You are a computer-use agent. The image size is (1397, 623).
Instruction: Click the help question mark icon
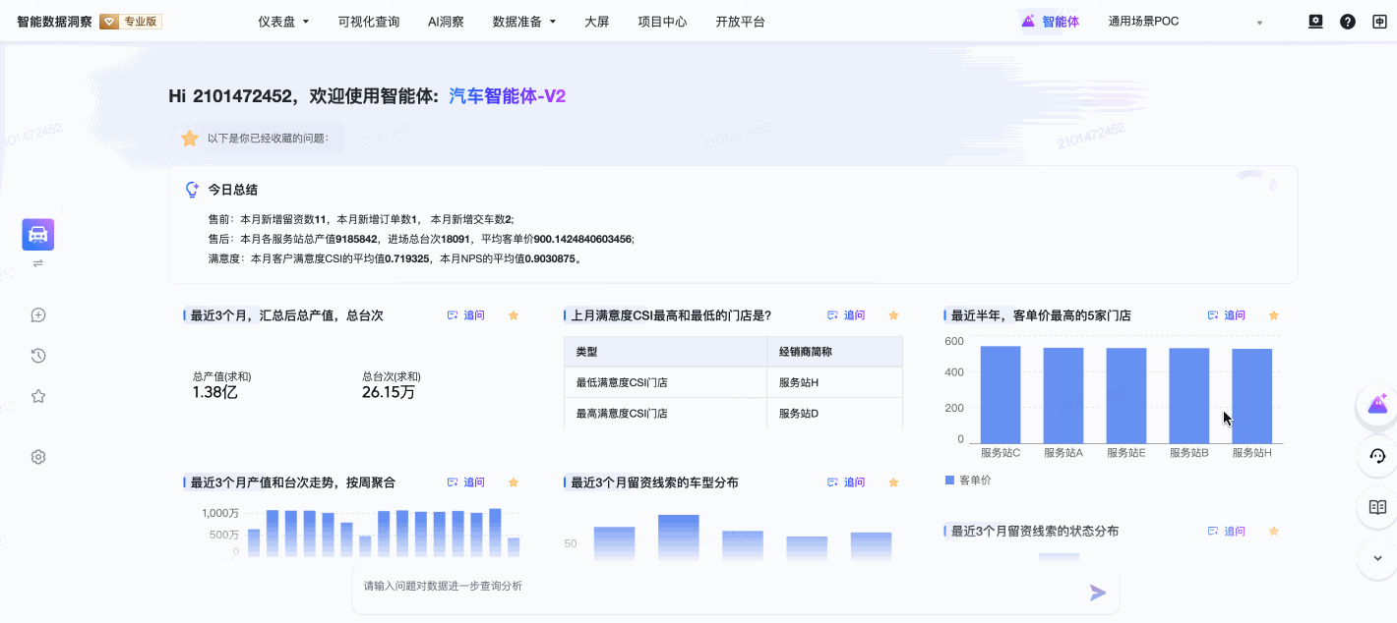click(1347, 21)
